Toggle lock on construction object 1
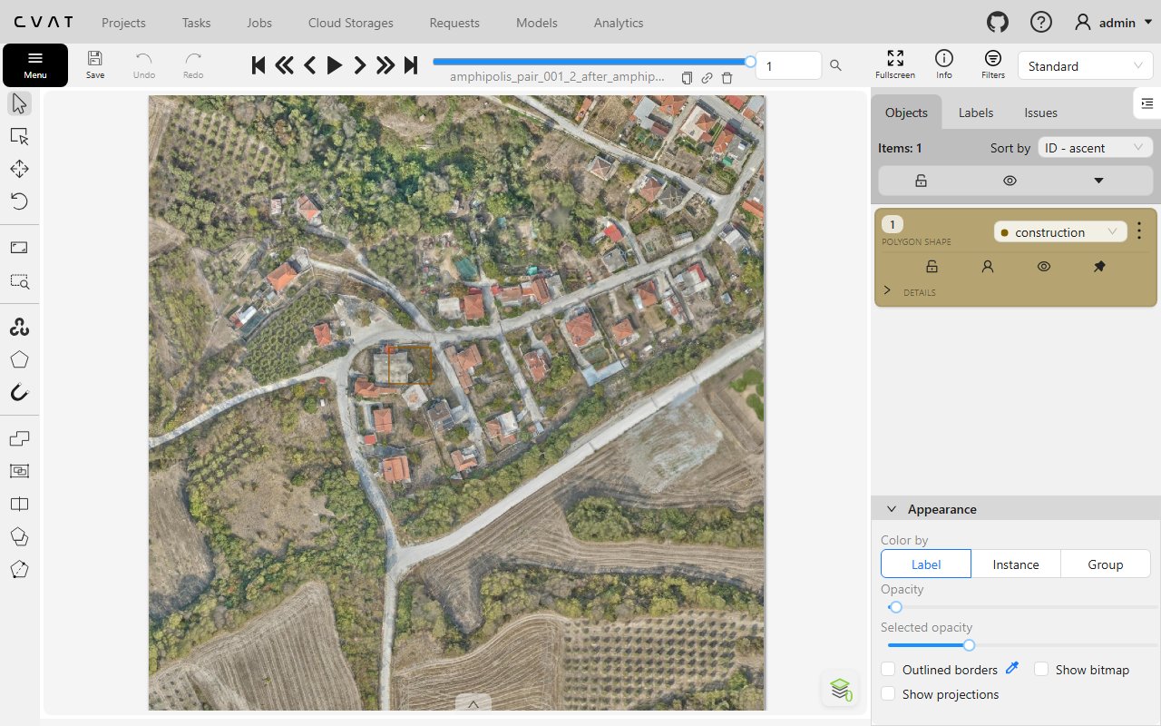 click(x=932, y=267)
